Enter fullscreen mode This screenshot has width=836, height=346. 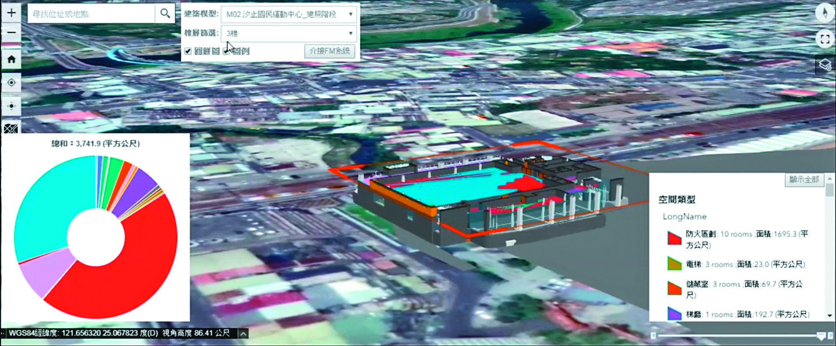click(825, 39)
